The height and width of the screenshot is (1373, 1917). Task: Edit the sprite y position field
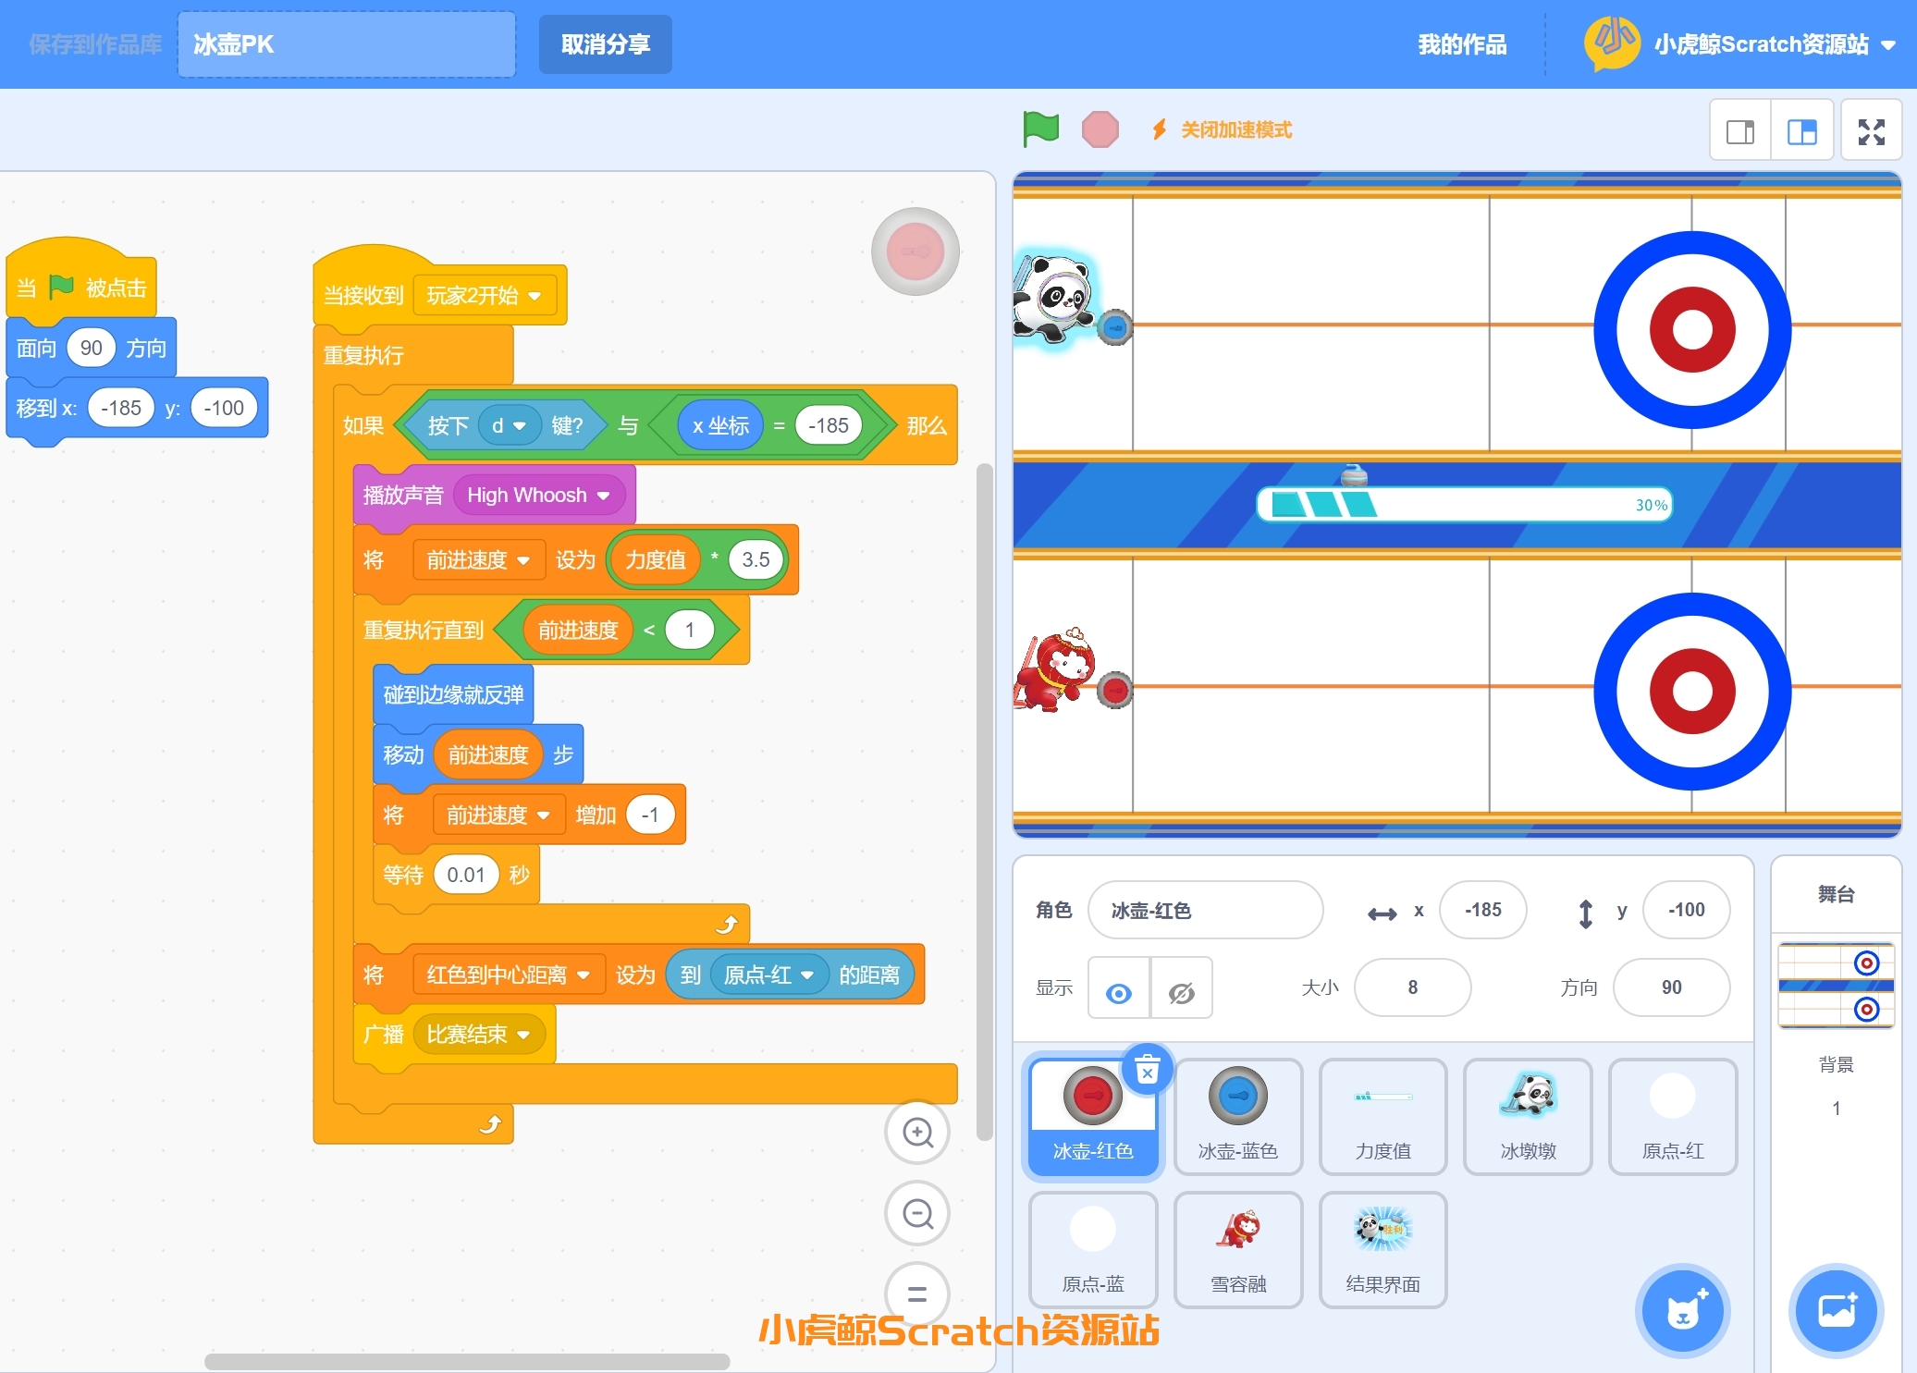click(1686, 910)
